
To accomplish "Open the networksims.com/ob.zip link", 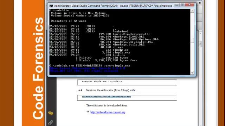I will pos(108,112).
